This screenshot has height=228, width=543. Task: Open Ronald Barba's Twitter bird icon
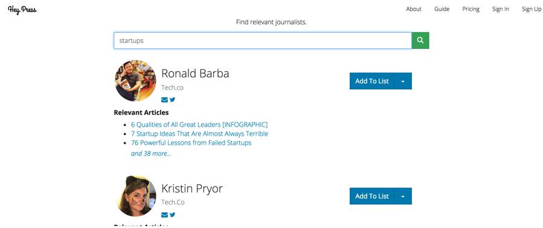pyautogui.click(x=173, y=100)
